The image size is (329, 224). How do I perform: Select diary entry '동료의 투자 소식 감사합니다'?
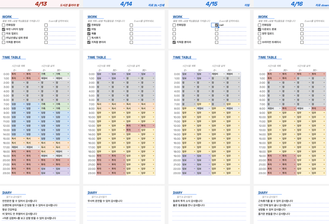[188, 201]
